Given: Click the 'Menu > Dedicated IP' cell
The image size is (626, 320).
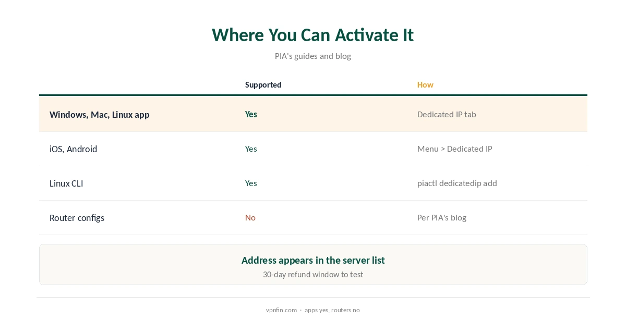Looking at the screenshot, I should click(x=455, y=149).
